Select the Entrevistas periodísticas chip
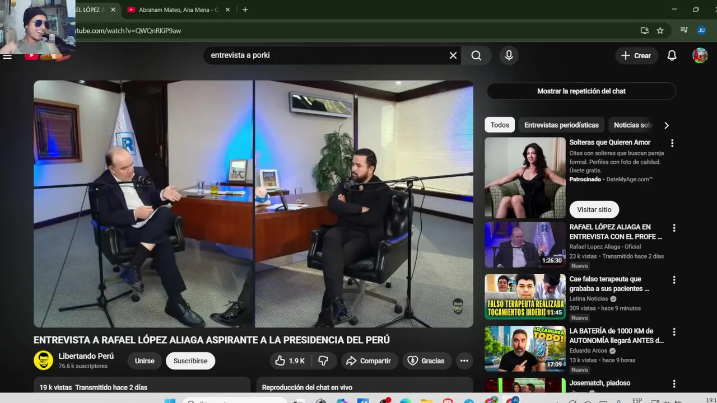The height and width of the screenshot is (403, 717). click(561, 125)
